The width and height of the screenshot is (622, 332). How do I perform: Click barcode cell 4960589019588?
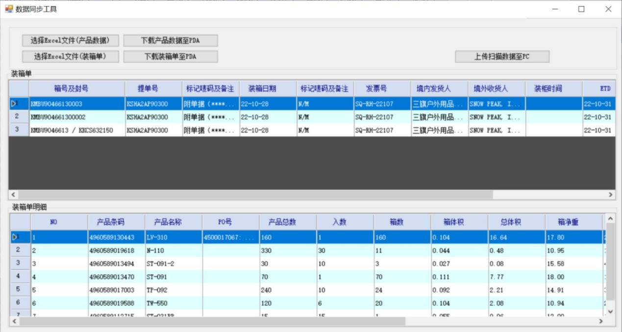111,303
